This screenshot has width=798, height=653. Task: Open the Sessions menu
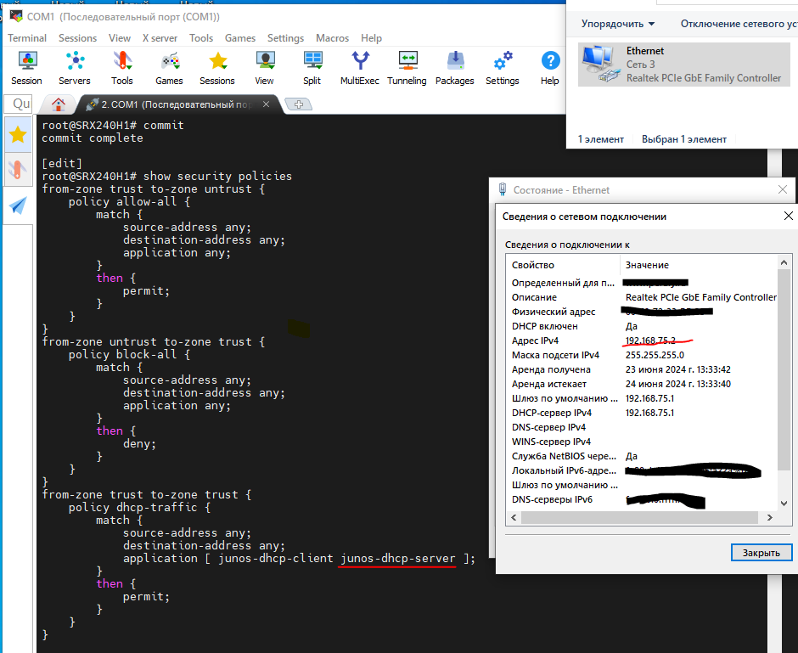[x=77, y=38]
